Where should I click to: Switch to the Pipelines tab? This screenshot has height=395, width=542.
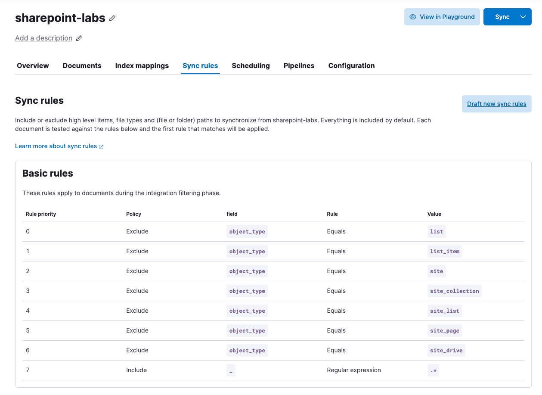tap(299, 65)
